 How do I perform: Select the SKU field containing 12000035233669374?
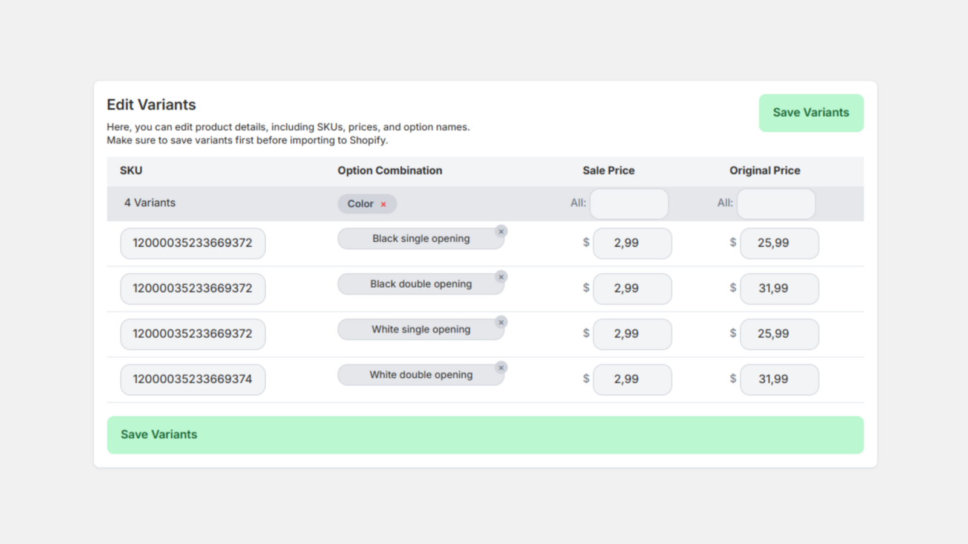coord(192,379)
